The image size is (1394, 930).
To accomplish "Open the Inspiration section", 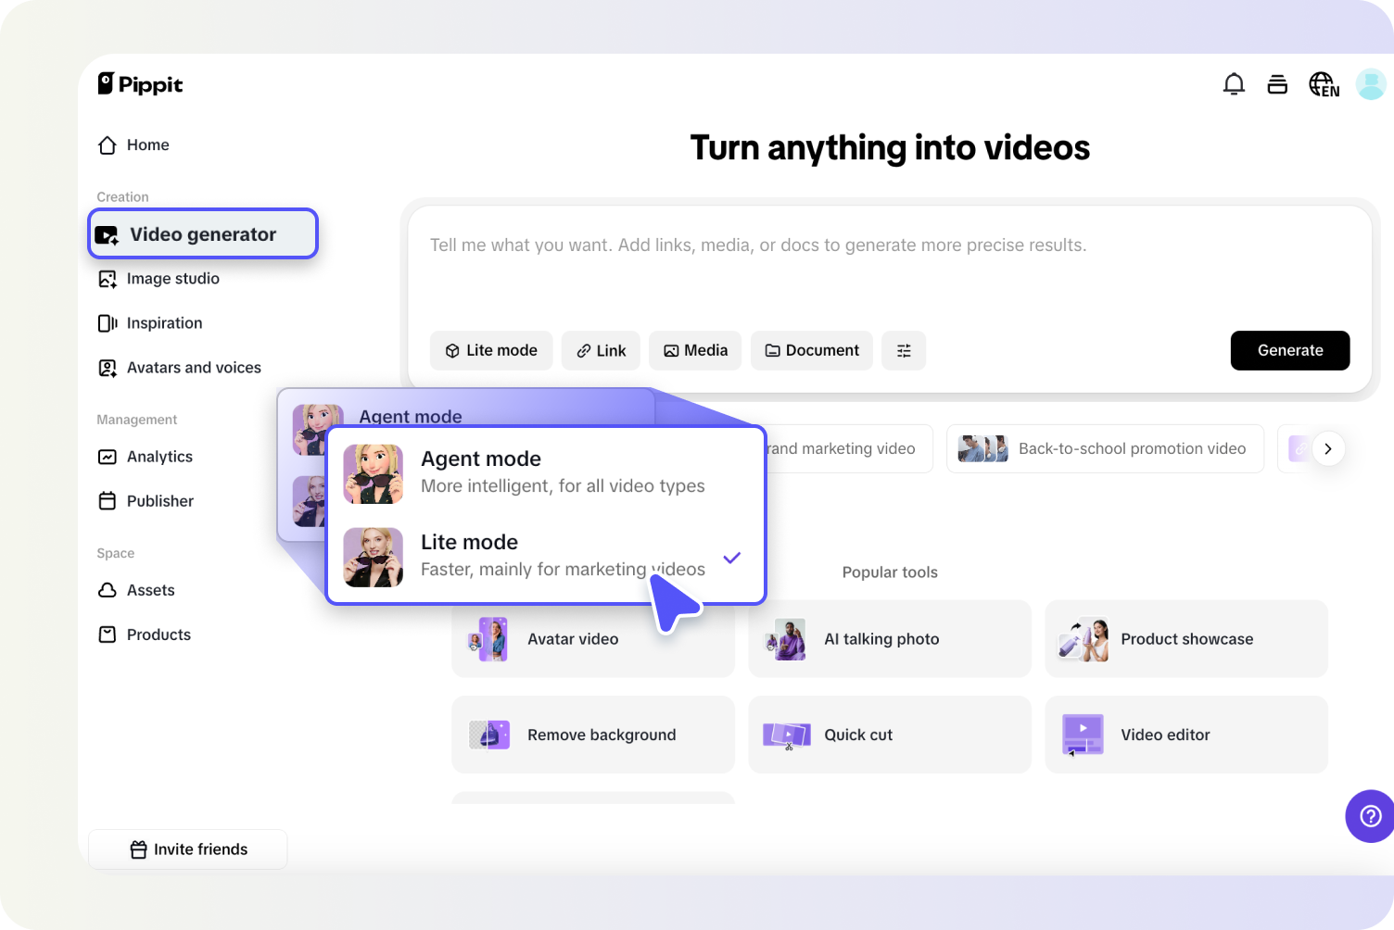I will point(150,323).
